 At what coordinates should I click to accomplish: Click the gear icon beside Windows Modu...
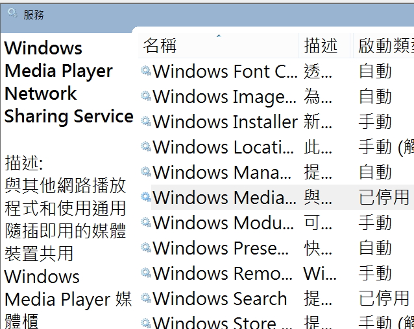[x=146, y=222]
